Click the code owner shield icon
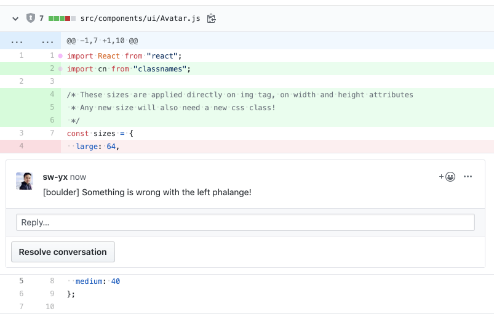The width and height of the screenshot is (494, 319). tap(30, 18)
